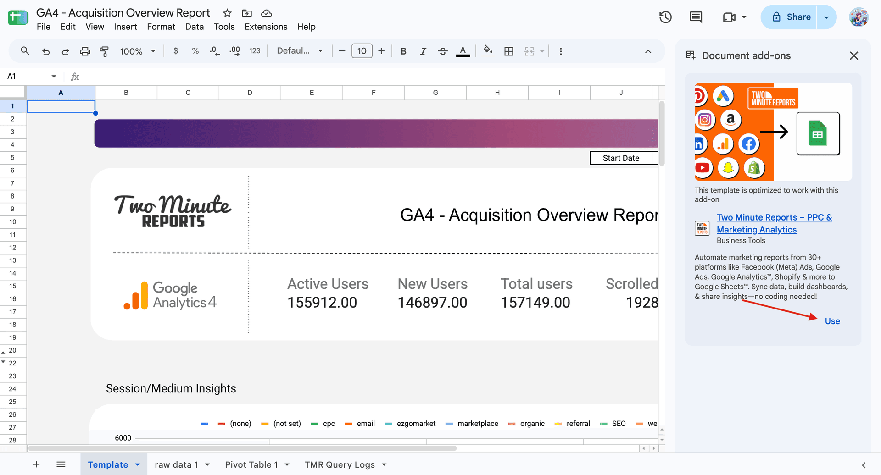Open the version history clock icon

(665, 17)
